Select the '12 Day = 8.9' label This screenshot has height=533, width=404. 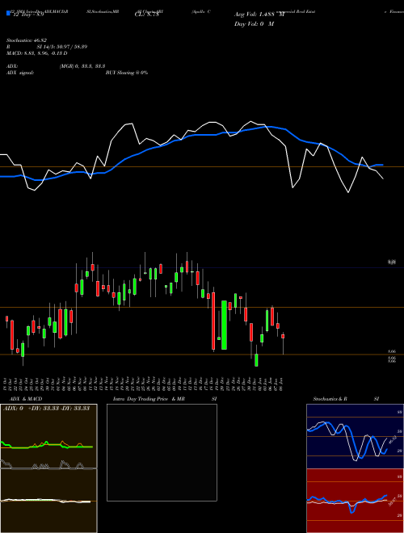point(28,15)
